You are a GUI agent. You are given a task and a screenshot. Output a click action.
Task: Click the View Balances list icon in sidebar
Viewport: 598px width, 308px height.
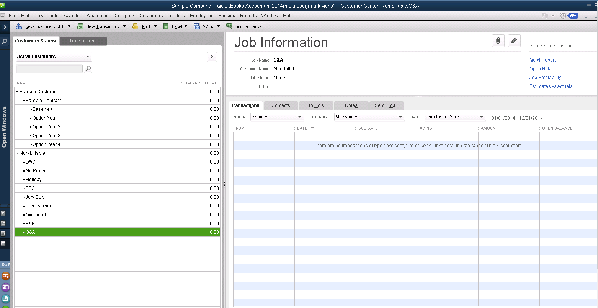tap(3, 223)
